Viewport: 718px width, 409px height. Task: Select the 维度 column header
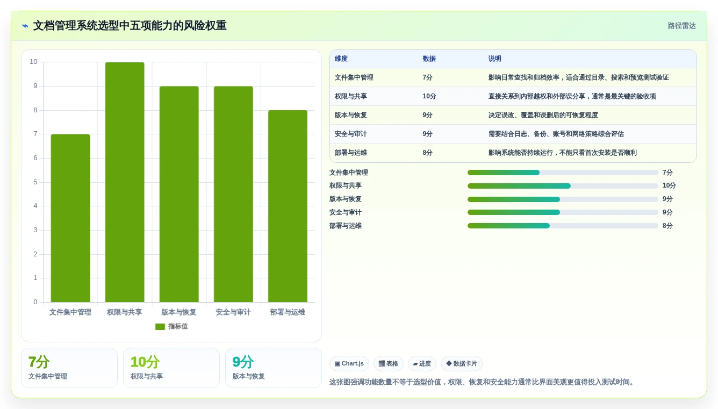[341, 59]
